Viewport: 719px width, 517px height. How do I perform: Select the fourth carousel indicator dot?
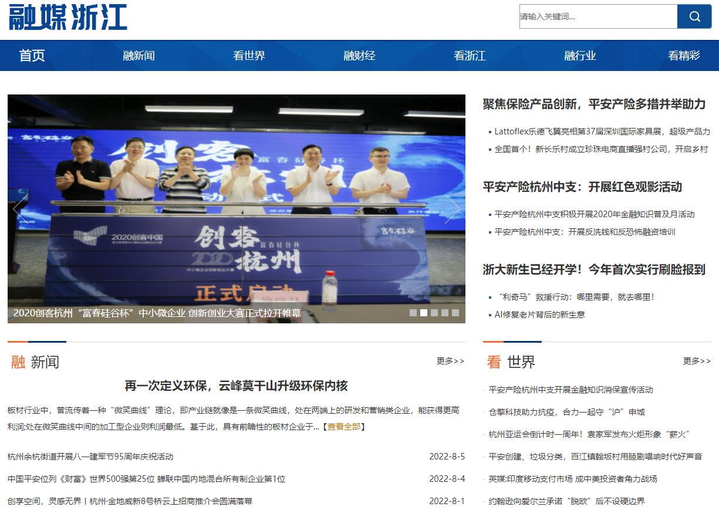coord(445,313)
